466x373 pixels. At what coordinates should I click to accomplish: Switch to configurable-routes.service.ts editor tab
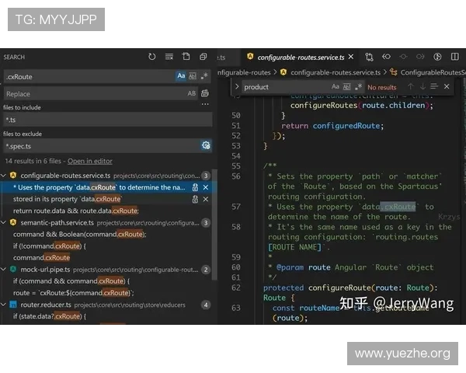click(300, 57)
